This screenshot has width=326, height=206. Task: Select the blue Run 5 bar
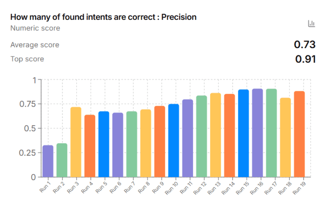click(x=104, y=144)
